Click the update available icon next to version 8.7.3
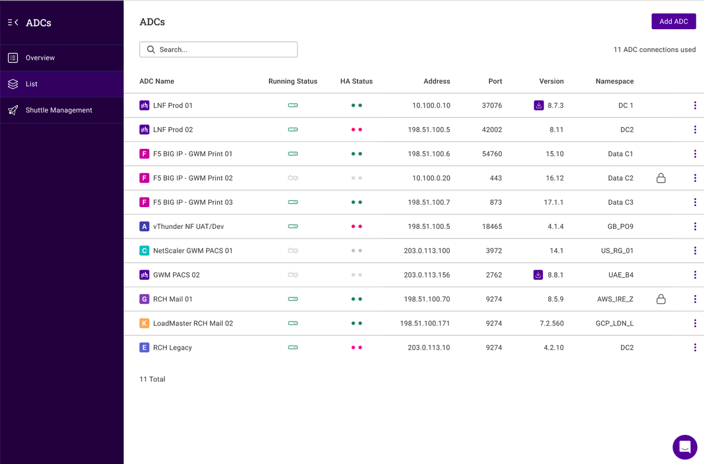 (x=538, y=105)
